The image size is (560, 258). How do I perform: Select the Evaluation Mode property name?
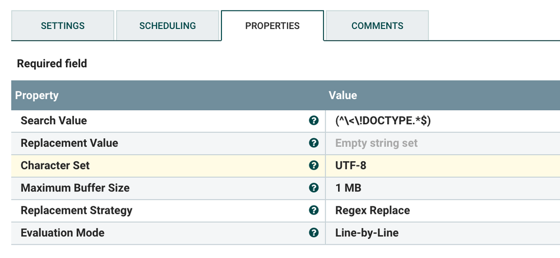pos(62,233)
